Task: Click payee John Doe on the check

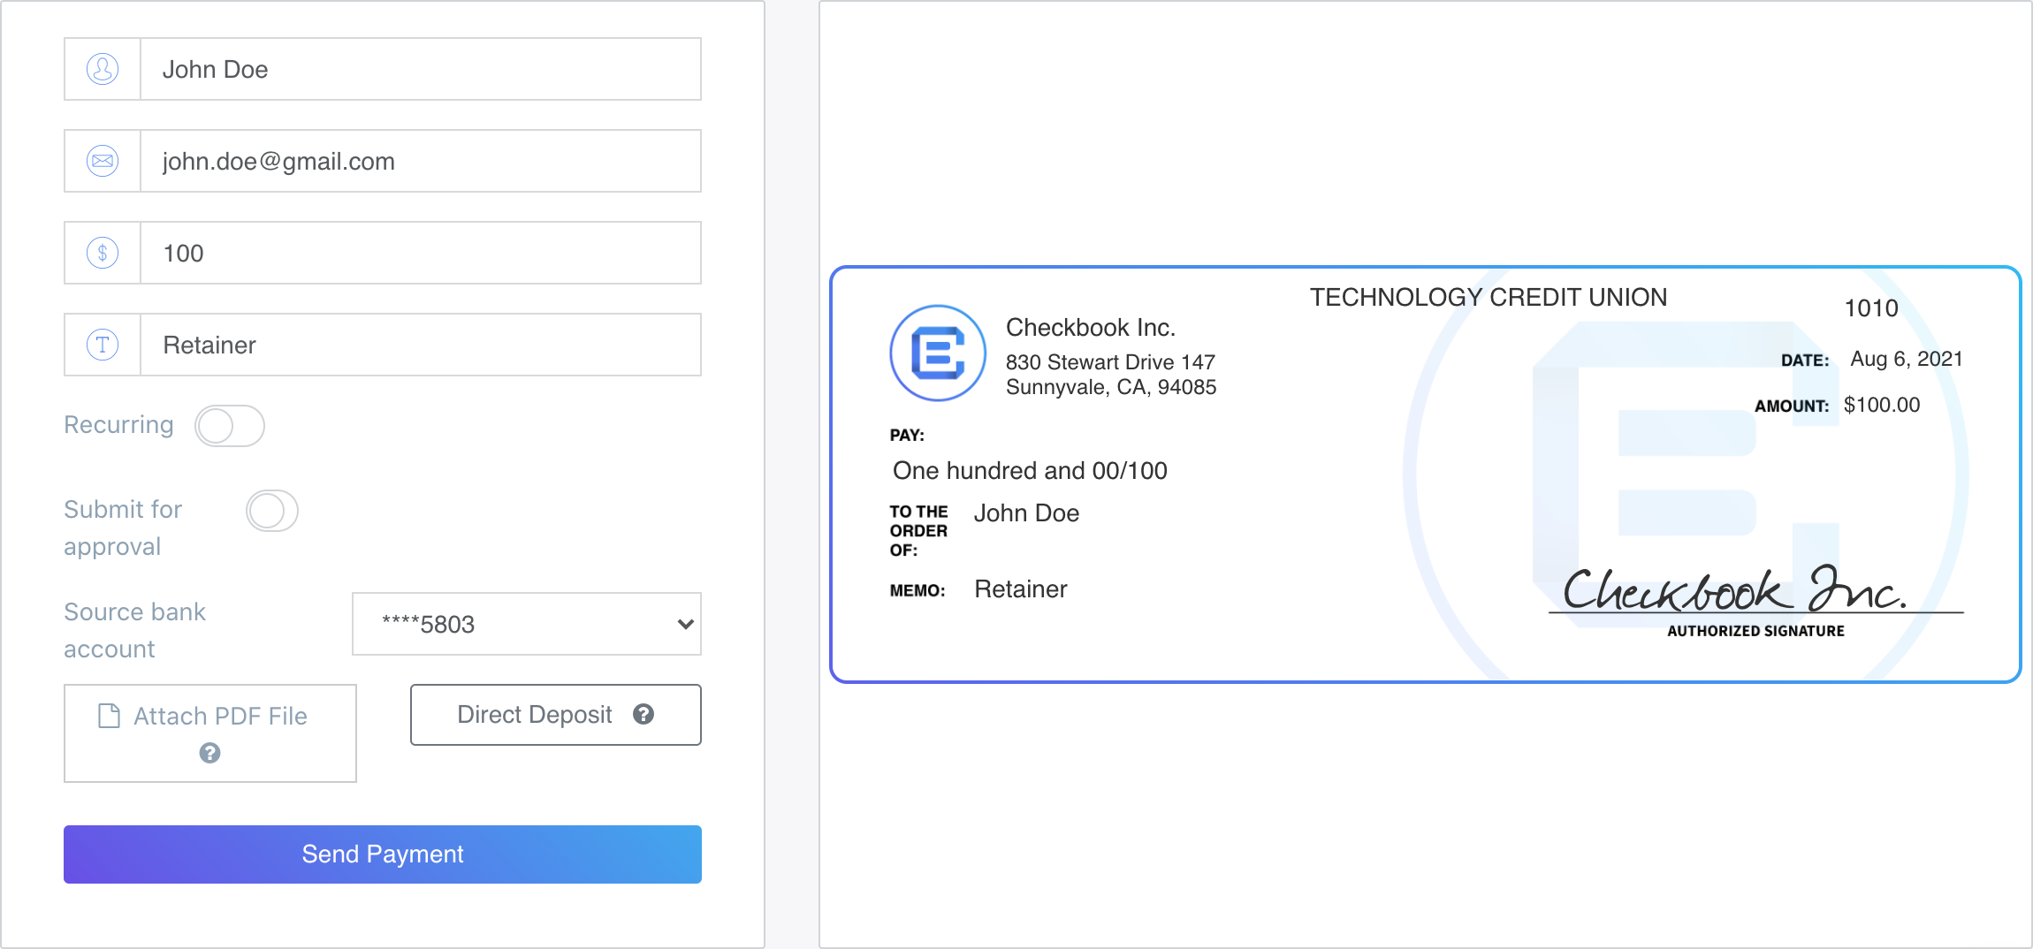Action: [1026, 513]
